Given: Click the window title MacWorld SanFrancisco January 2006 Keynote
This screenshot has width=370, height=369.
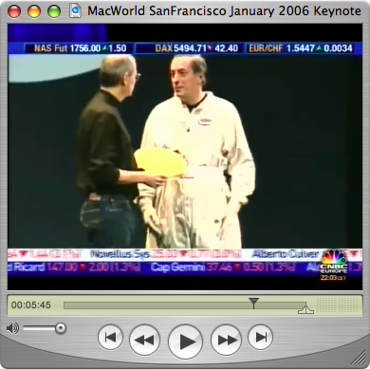Looking at the screenshot, I should click(224, 10).
